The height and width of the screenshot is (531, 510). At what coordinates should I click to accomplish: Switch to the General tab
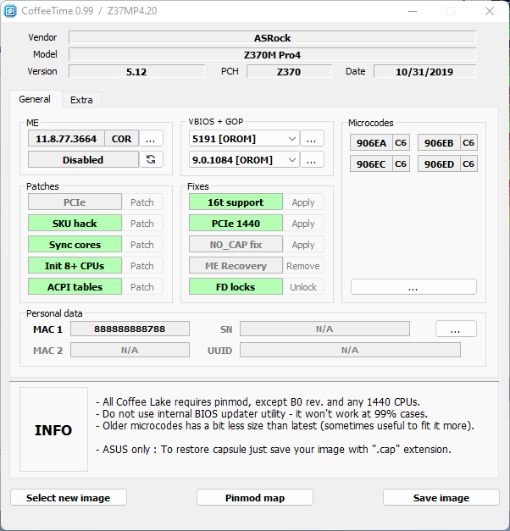pyautogui.click(x=35, y=99)
